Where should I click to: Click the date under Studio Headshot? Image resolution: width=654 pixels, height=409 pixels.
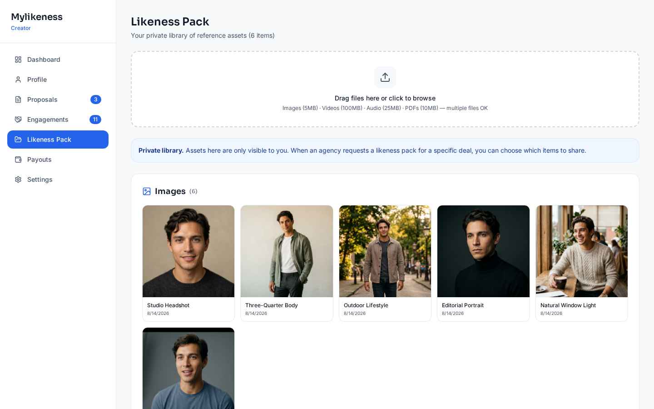pyautogui.click(x=158, y=314)
